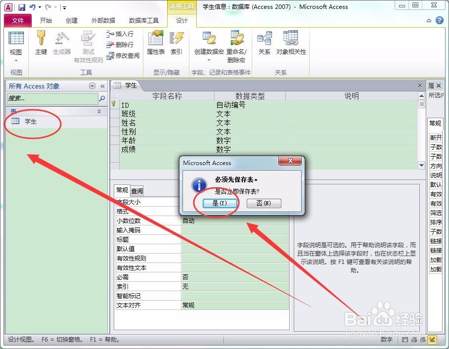Select the ID field name cell
Viewport: 449px width, 349px height.
tap(167, 105)
